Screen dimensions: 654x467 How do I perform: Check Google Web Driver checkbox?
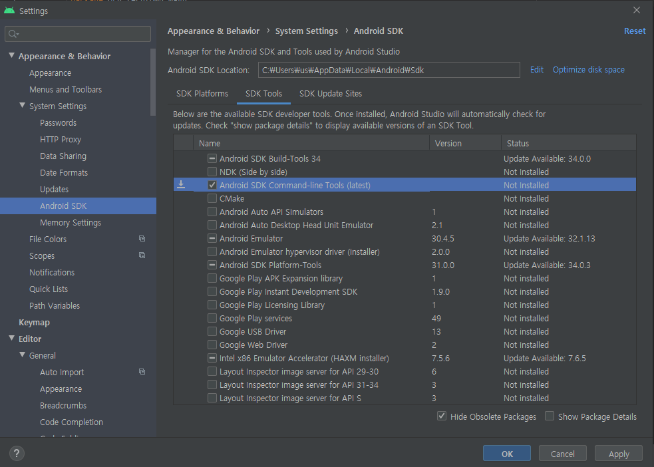pyautogui.click(x=212, y=345)
